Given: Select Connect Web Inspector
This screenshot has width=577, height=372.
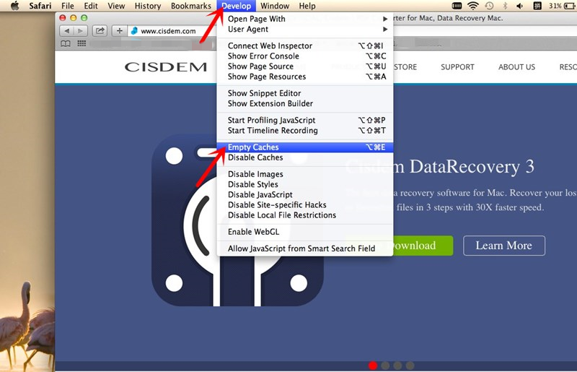Looking at the screenshot, I should point(305,46).
